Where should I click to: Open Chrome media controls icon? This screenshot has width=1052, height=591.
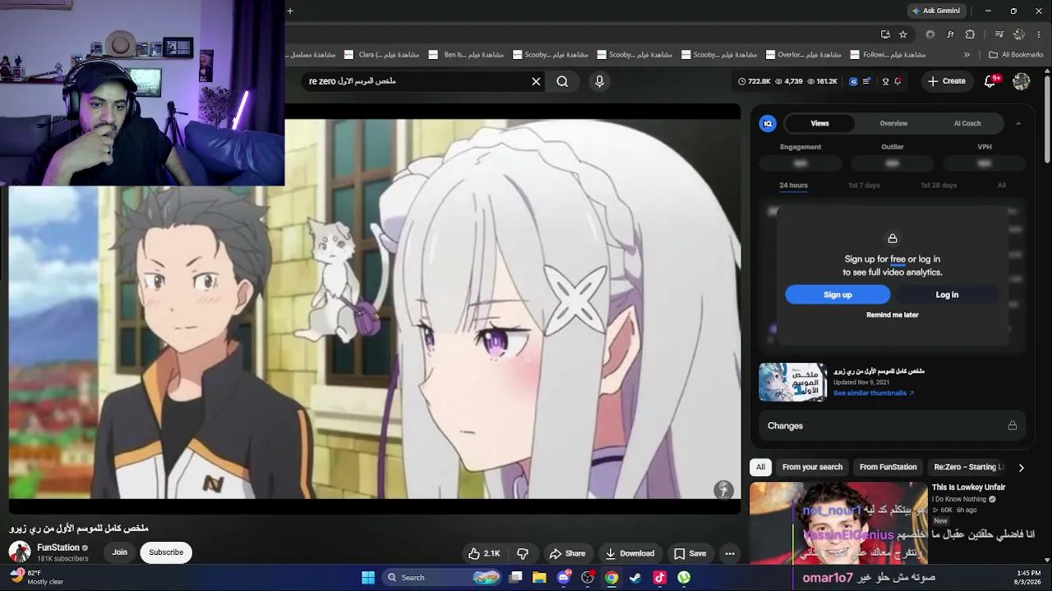pyautogui.click(x=999, y=34)
